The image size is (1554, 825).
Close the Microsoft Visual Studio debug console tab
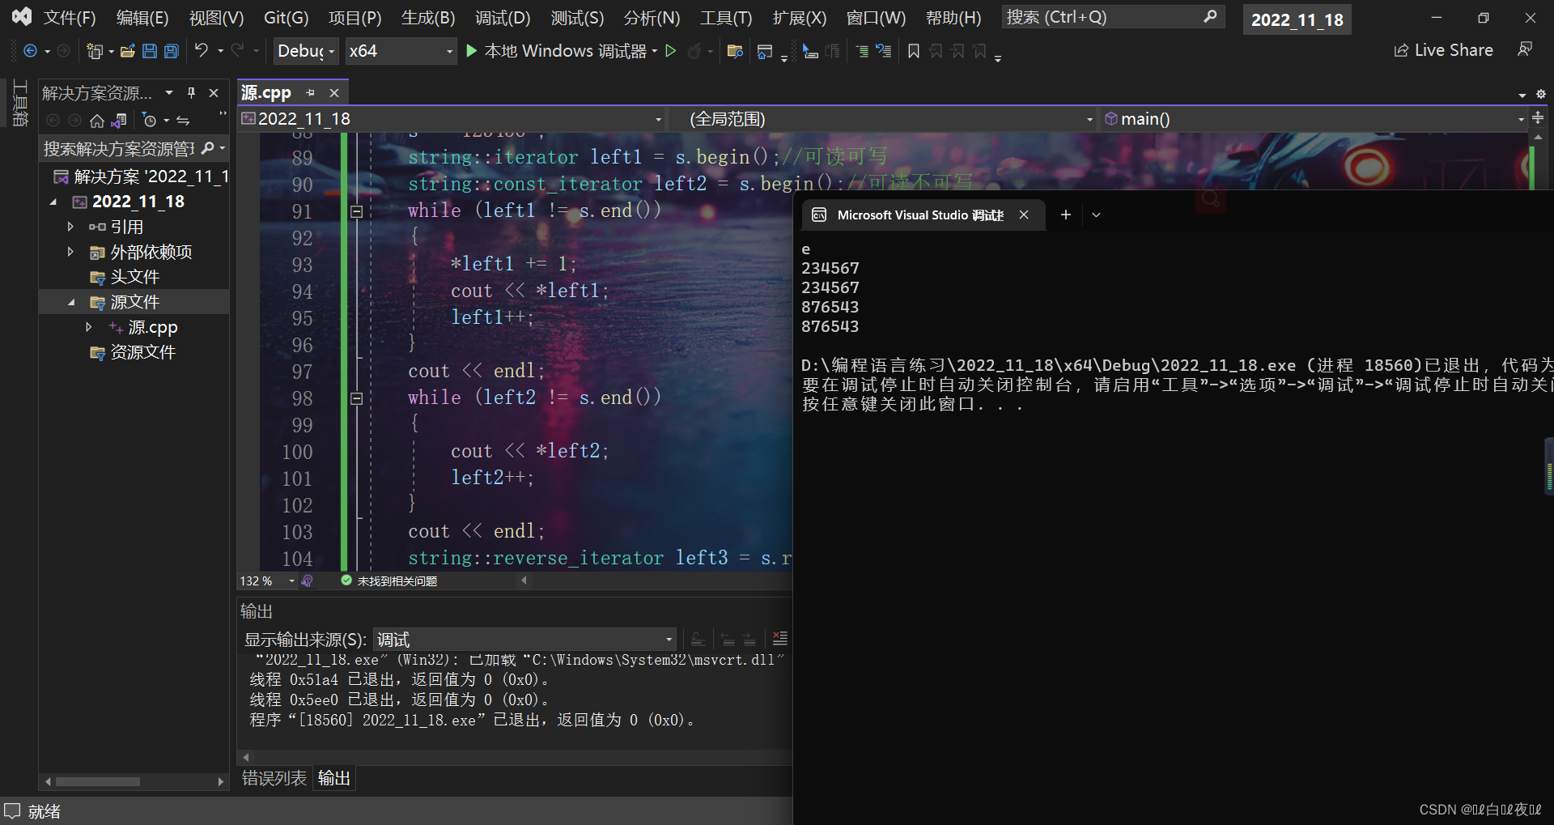point(1024,215)
